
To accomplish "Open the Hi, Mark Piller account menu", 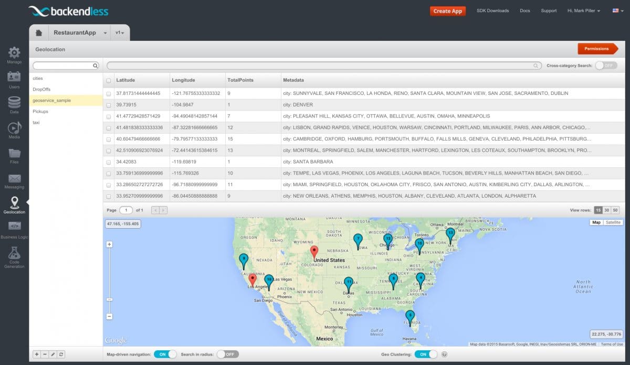I will 584,10.
